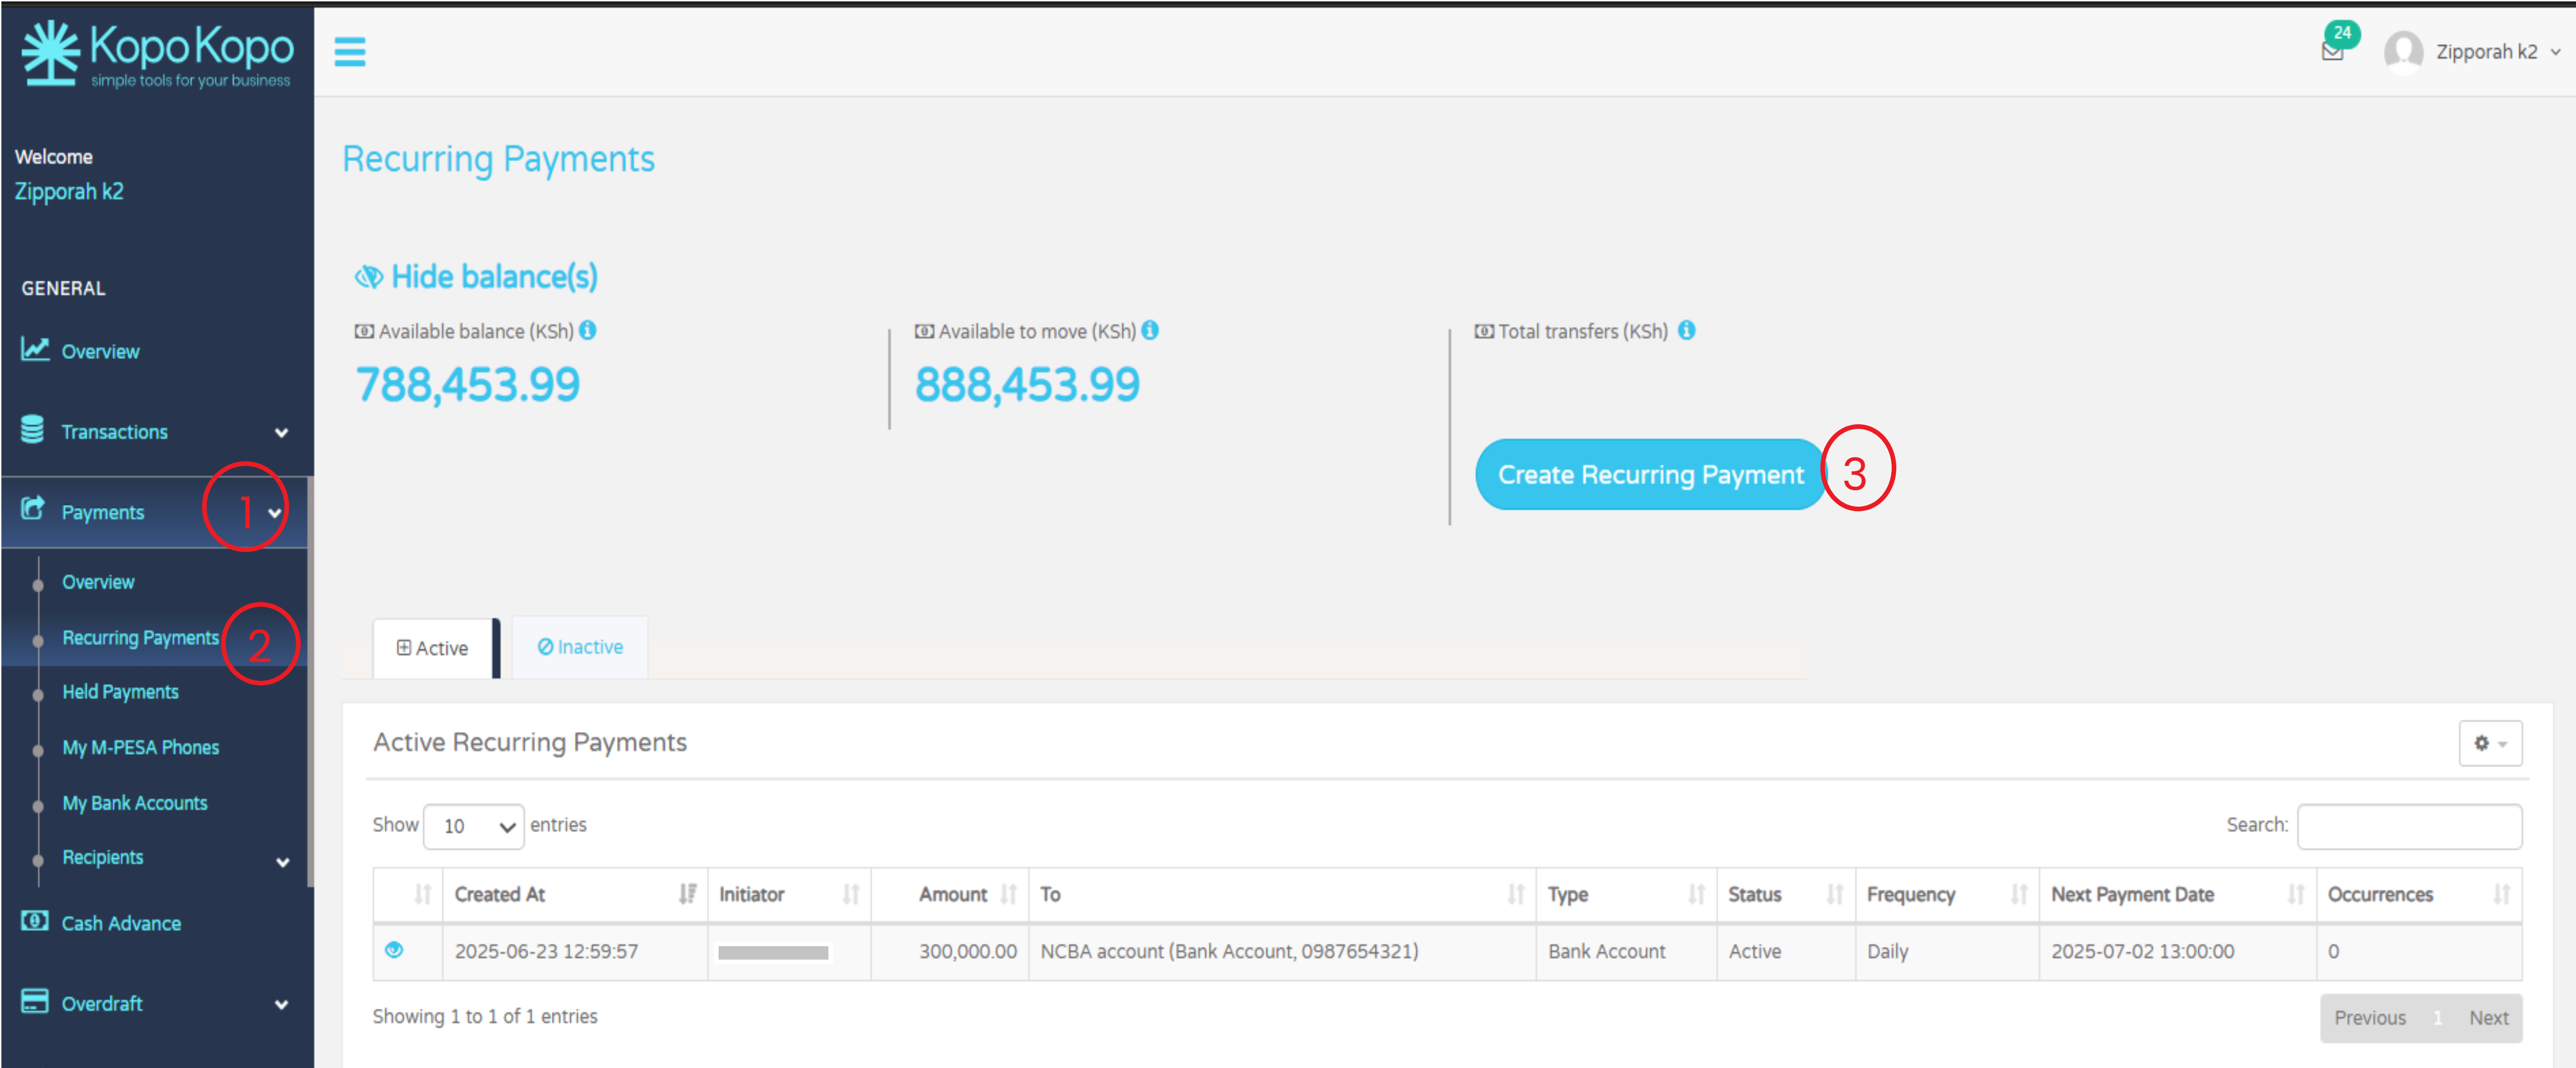Click the Total transfers info toggle
This screenshot has width=2576, height=1068.
tap(1688, 330)
